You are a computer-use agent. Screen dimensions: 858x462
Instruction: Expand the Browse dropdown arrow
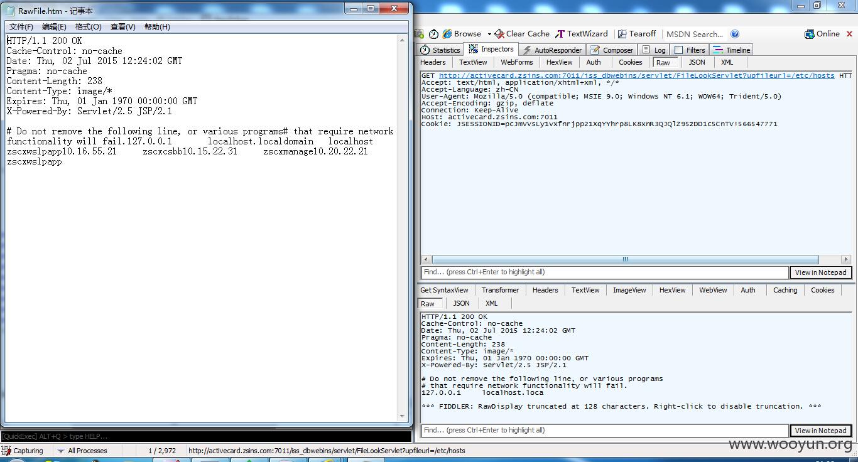point(489,35)
